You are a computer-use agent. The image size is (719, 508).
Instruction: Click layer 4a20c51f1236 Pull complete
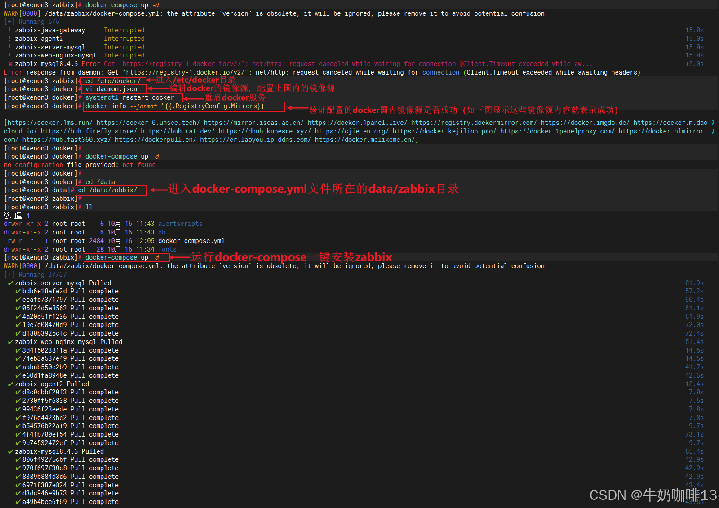(67, 317)
